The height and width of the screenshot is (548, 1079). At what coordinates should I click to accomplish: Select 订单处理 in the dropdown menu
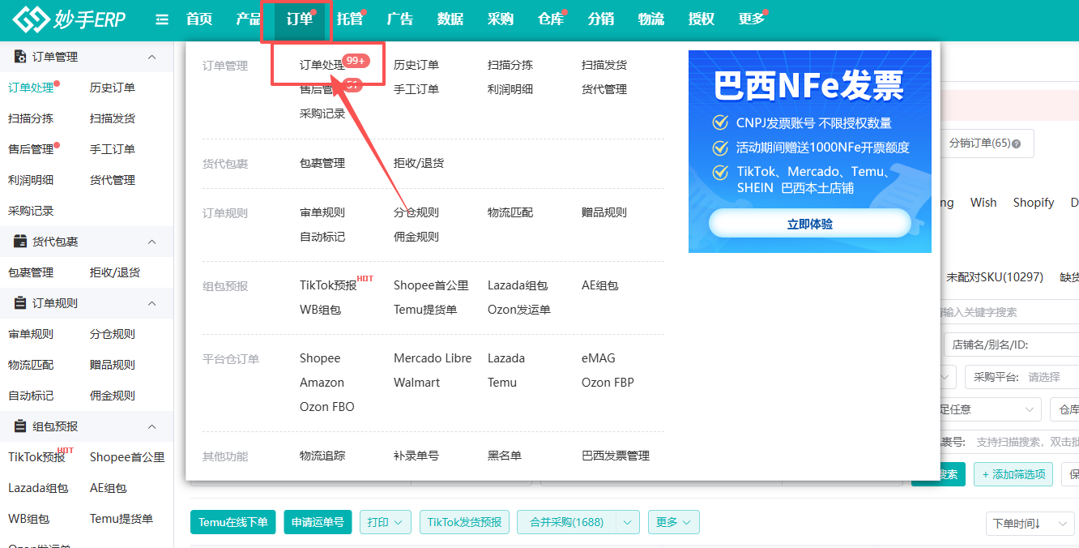pos(322,65)
